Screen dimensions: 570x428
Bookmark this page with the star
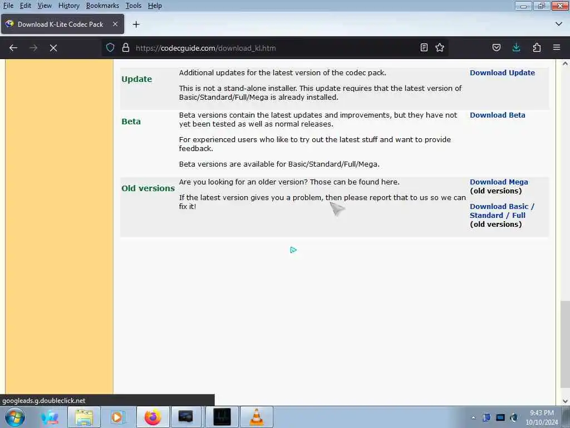(x=440, y=48)
